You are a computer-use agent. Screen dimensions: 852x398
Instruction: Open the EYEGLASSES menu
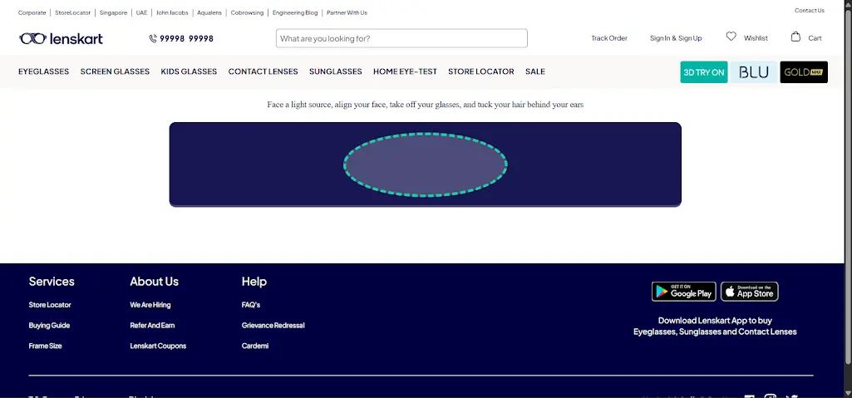(43, 71)
